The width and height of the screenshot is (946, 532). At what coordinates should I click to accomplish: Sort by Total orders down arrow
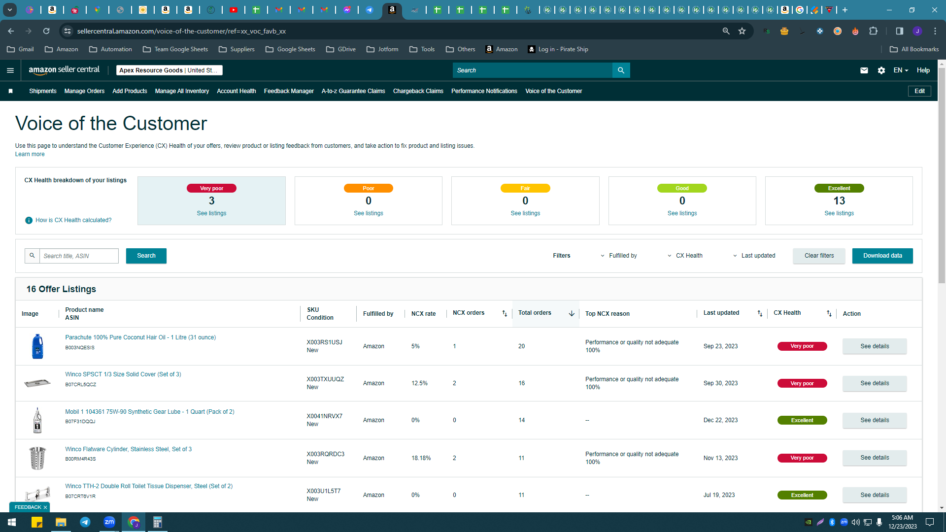[572, 313]
